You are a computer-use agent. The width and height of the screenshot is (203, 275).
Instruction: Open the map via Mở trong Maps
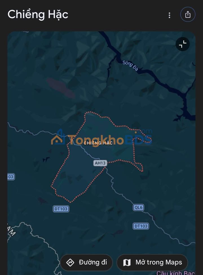[x=152, y=262]
